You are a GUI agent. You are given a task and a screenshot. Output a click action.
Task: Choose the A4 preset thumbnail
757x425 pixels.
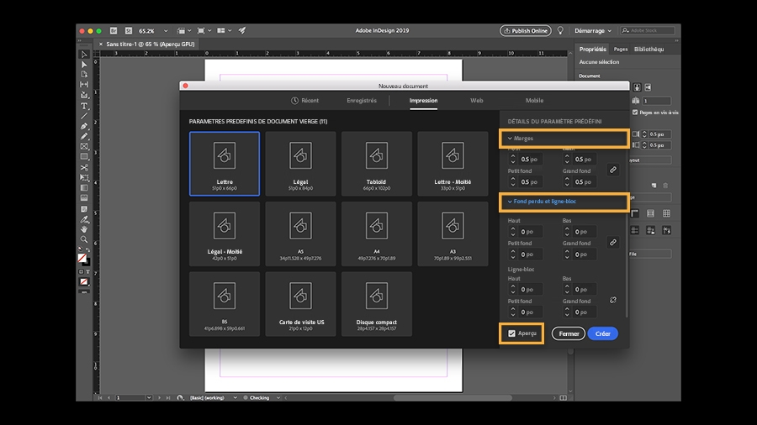[x=377, y=233]
